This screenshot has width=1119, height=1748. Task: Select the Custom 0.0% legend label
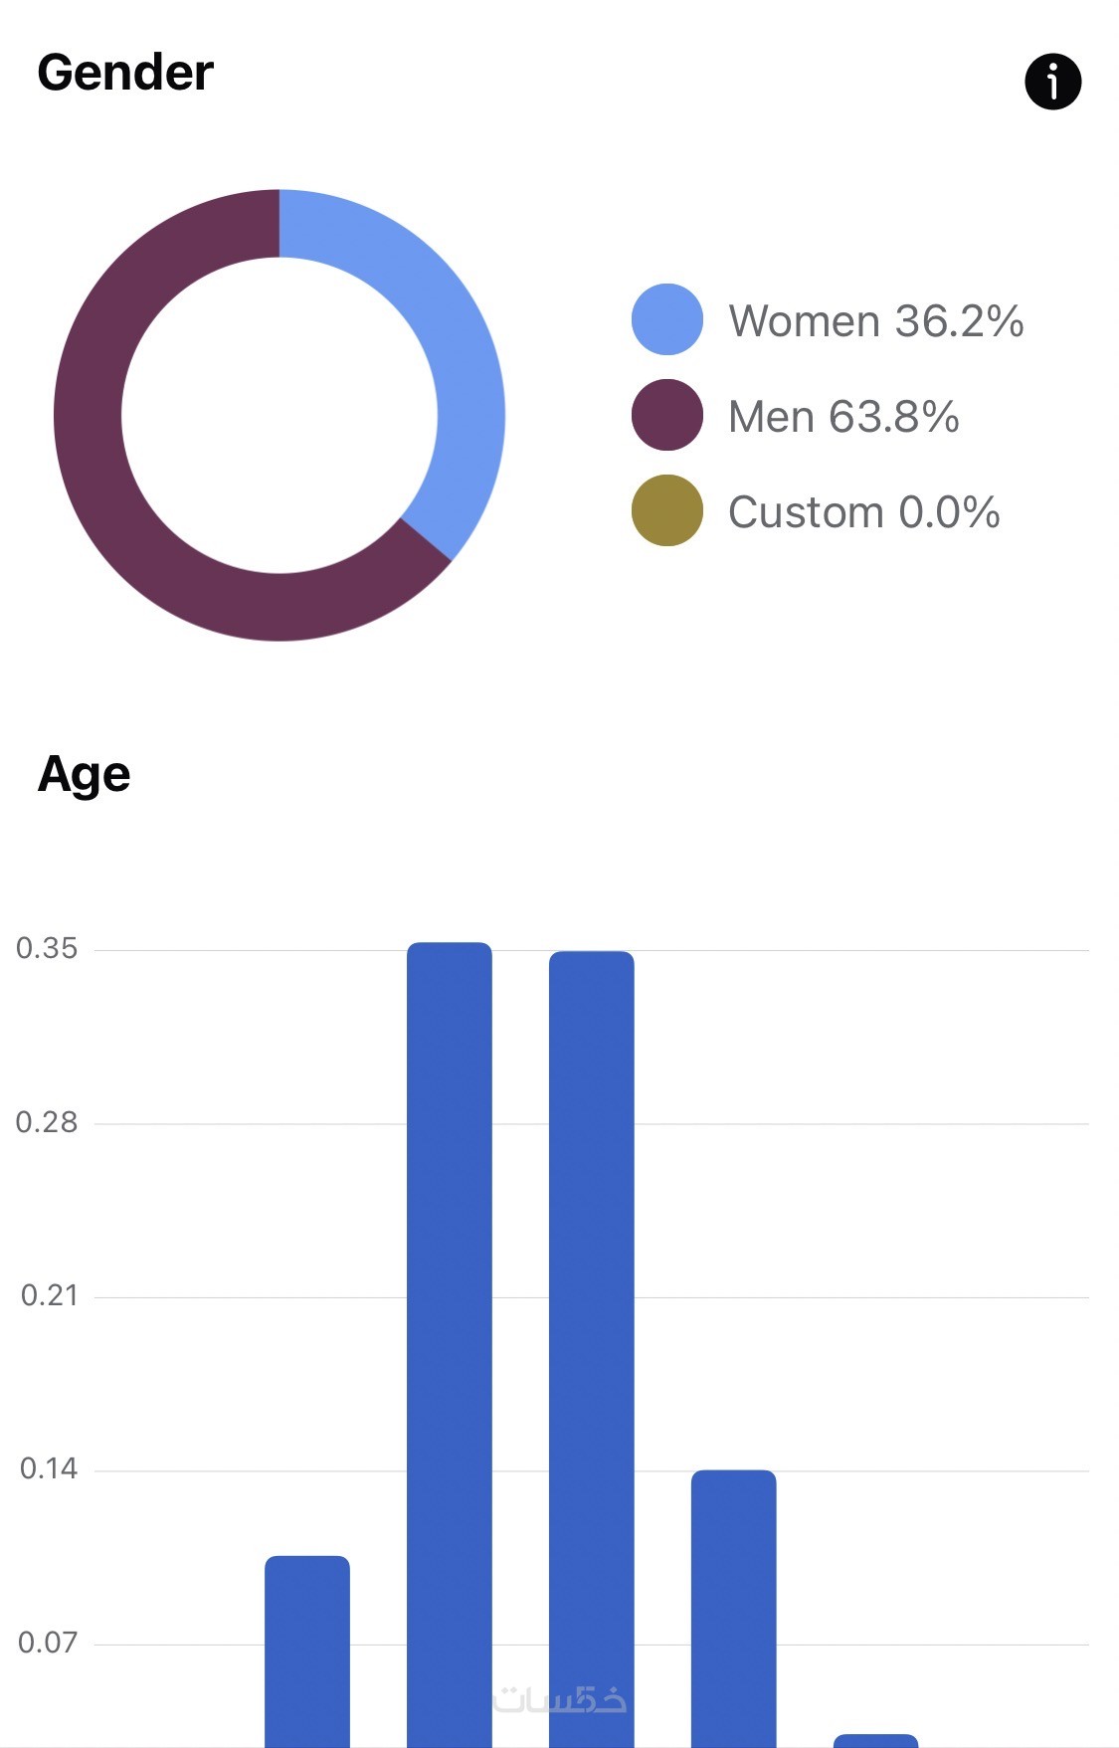863,512
